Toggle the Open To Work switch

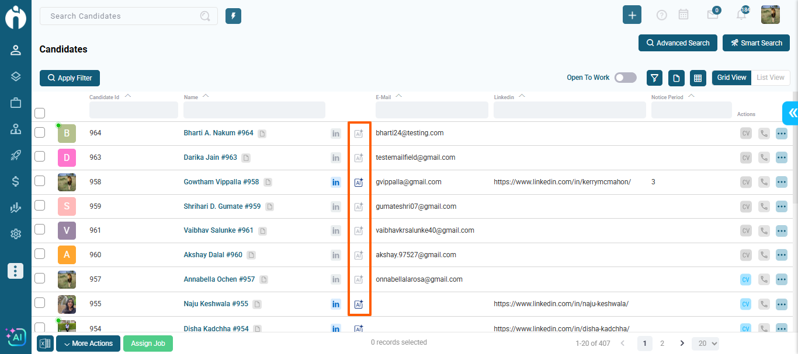(625, 78)
